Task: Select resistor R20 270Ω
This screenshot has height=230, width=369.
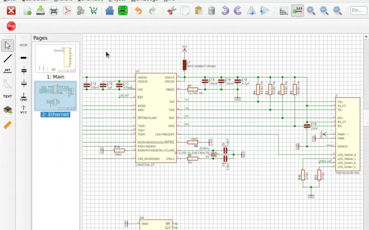Action: click(303, 175)
